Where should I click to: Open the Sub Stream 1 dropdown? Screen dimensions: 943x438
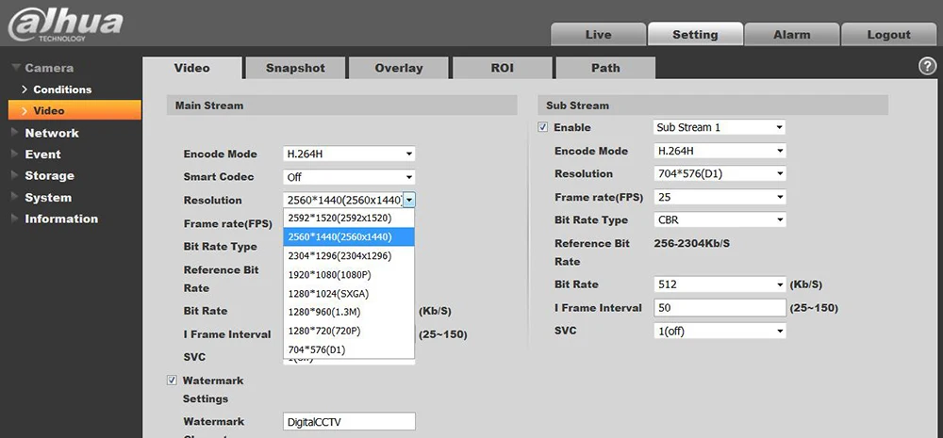click(x=720, y=127)
